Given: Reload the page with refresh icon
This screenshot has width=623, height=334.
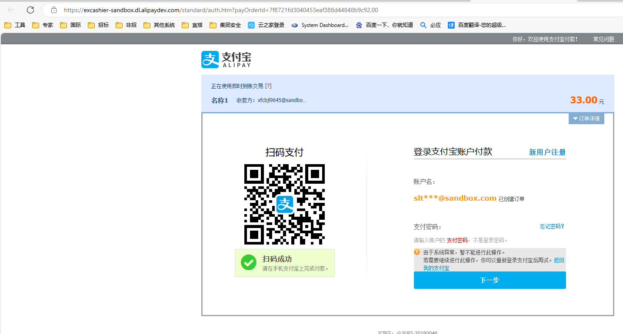Looking at the screenshot, I should pos(30,10).
